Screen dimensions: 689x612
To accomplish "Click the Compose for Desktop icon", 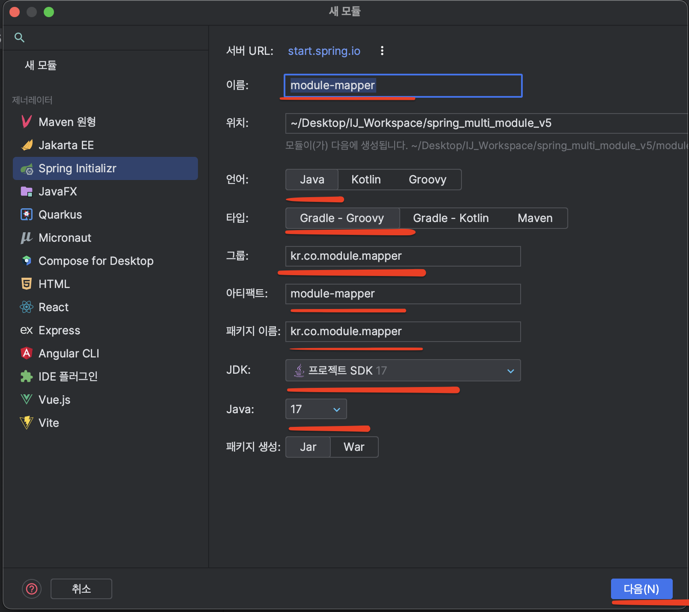I will point(27,261).
